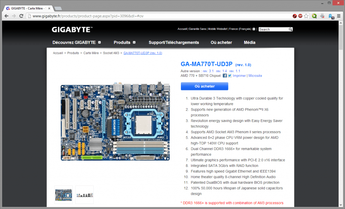Click the GA-MA770T-UD3P product title
Screen dimensions: 345x209
click(x=207, y=64)
